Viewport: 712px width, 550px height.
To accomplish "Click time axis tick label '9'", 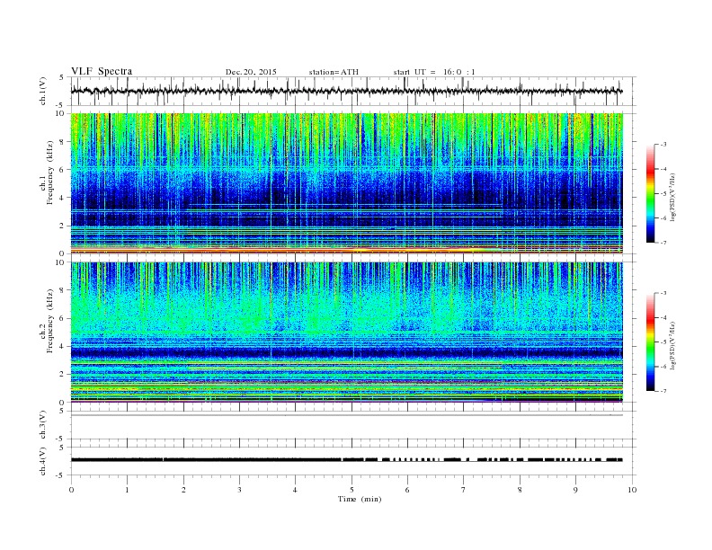I will point(575,490).
